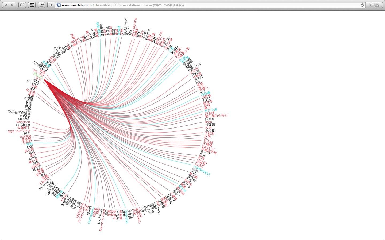
Task: Select the cyan "第三个表" label
Action: coord(211,110)
